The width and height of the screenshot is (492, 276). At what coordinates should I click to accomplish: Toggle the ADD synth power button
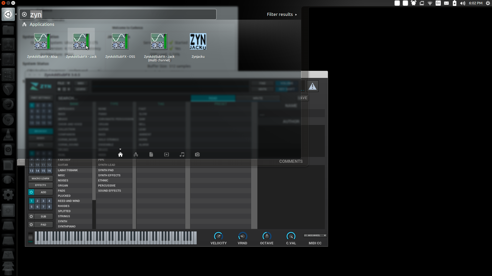tap(31, 192)
